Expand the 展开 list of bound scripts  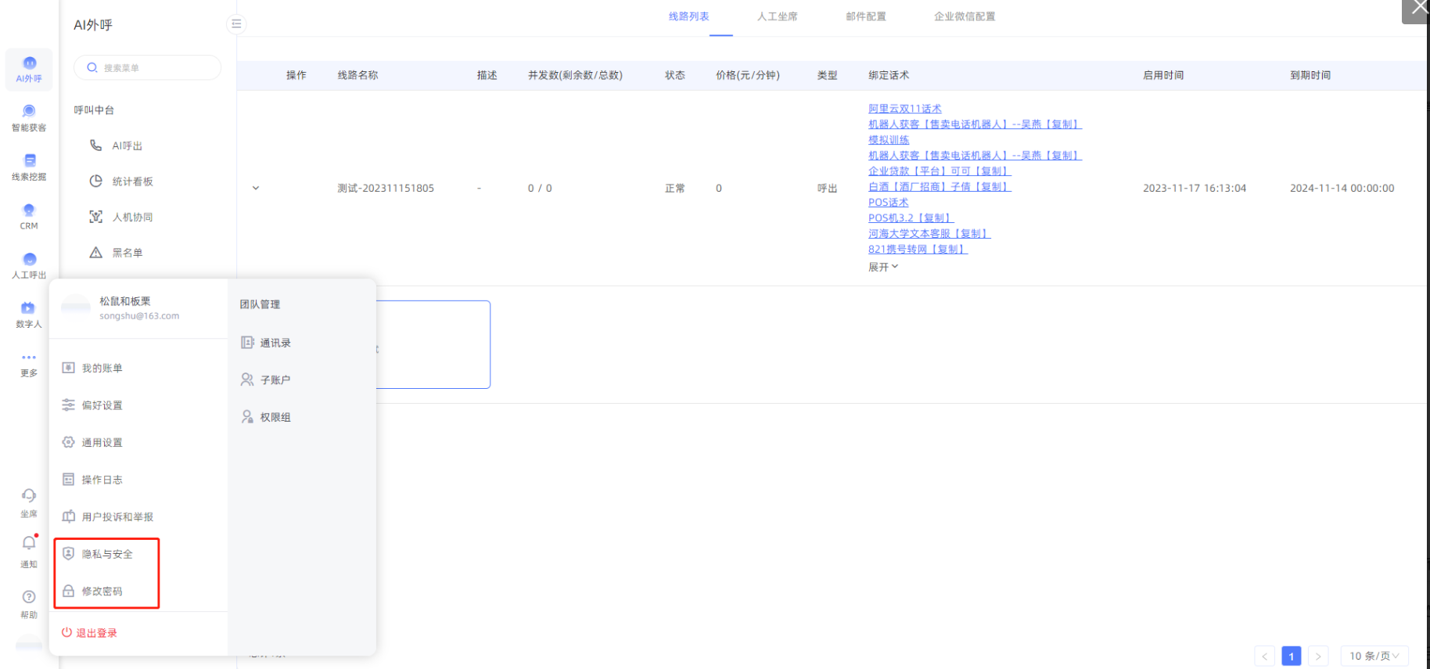coord(882,267)
